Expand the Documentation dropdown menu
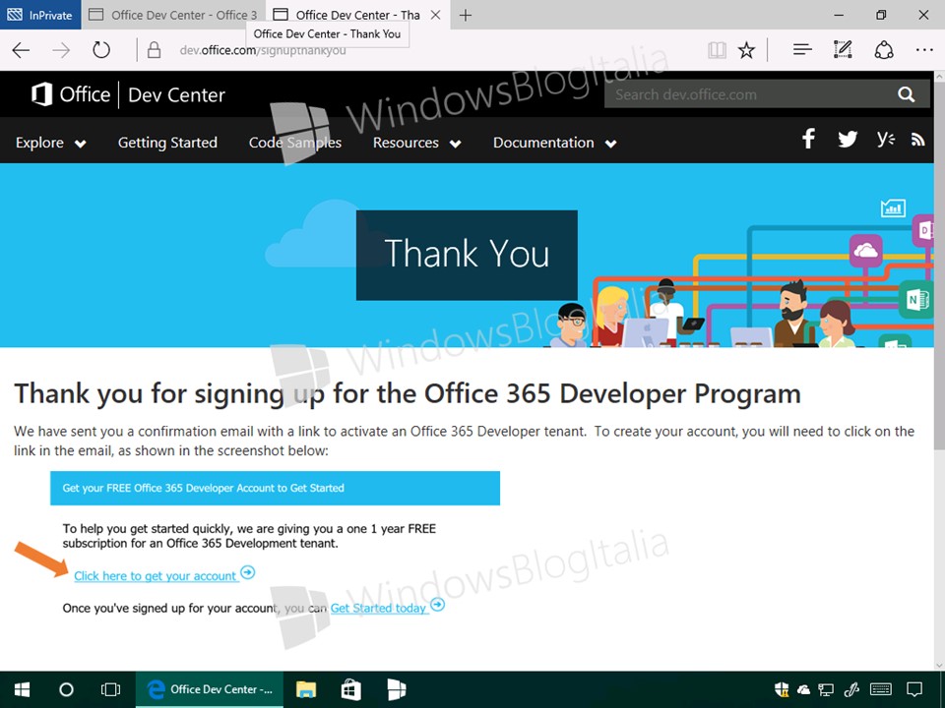This screenshot has width=945, height=708. pos(555,143)
